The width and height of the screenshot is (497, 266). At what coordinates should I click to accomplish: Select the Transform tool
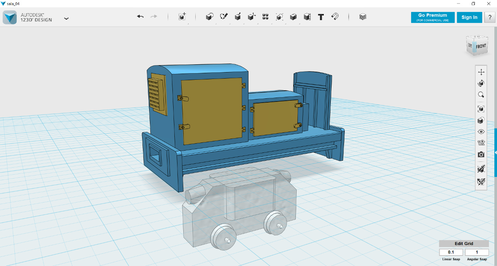click(182, 17)
